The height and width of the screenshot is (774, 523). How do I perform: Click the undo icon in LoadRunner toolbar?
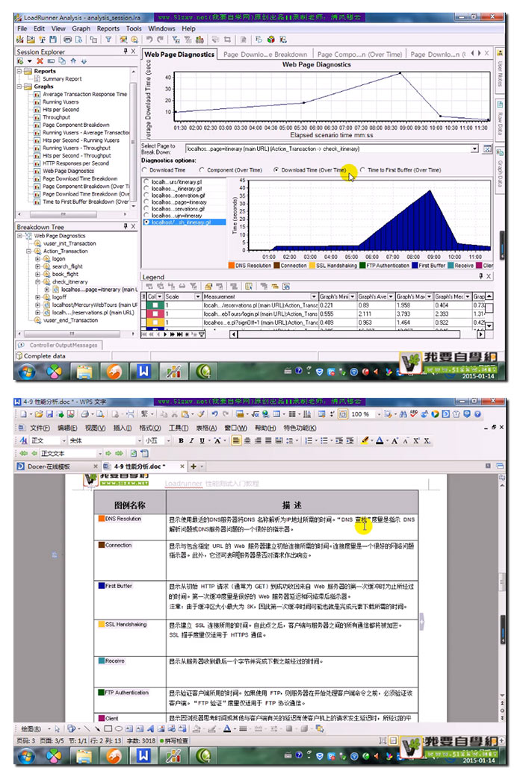tap(149, 40)
